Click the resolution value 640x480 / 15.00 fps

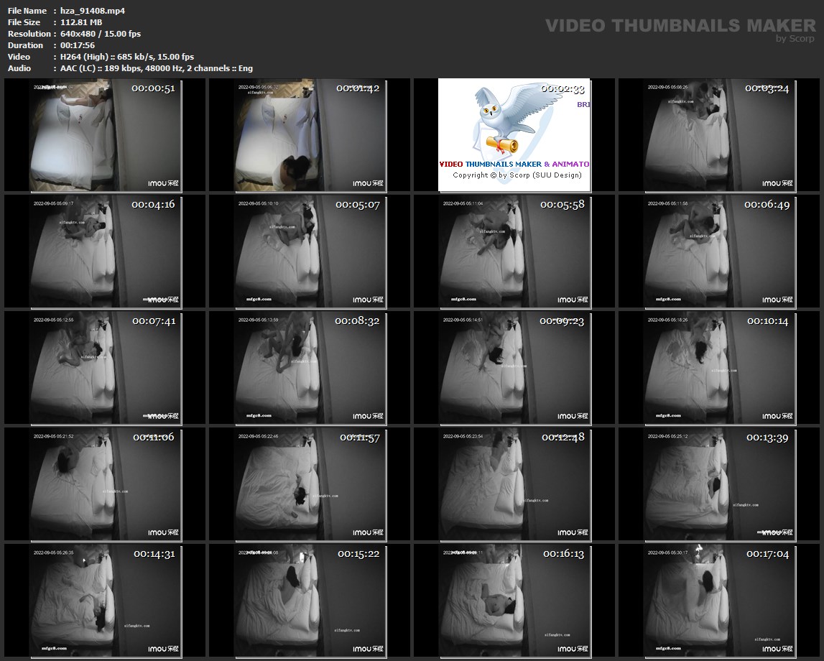pos(101,34)
